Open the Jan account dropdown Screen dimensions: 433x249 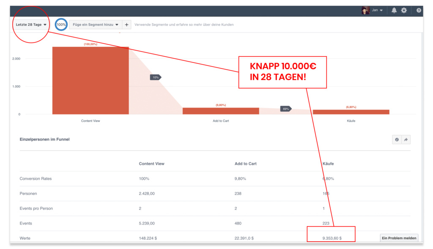click(x=377, y=10)
